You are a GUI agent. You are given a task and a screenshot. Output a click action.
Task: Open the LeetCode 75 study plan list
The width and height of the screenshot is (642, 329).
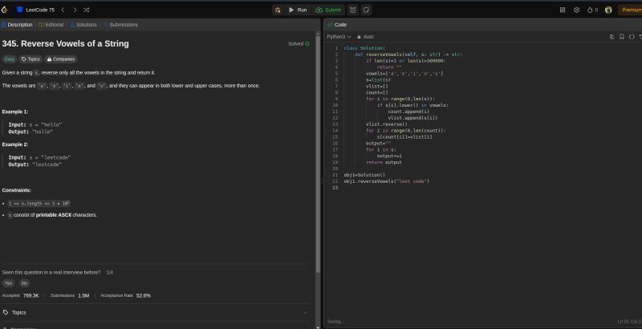pos(35,10)
